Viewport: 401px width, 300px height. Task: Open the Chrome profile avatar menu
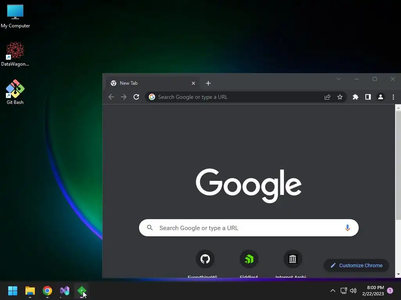click(381, 97)
